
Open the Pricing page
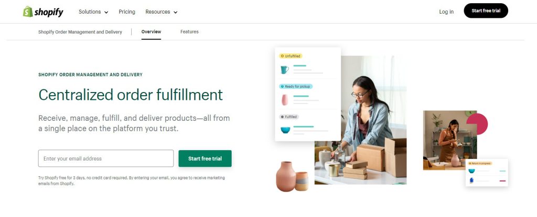(x=127, y=12)
